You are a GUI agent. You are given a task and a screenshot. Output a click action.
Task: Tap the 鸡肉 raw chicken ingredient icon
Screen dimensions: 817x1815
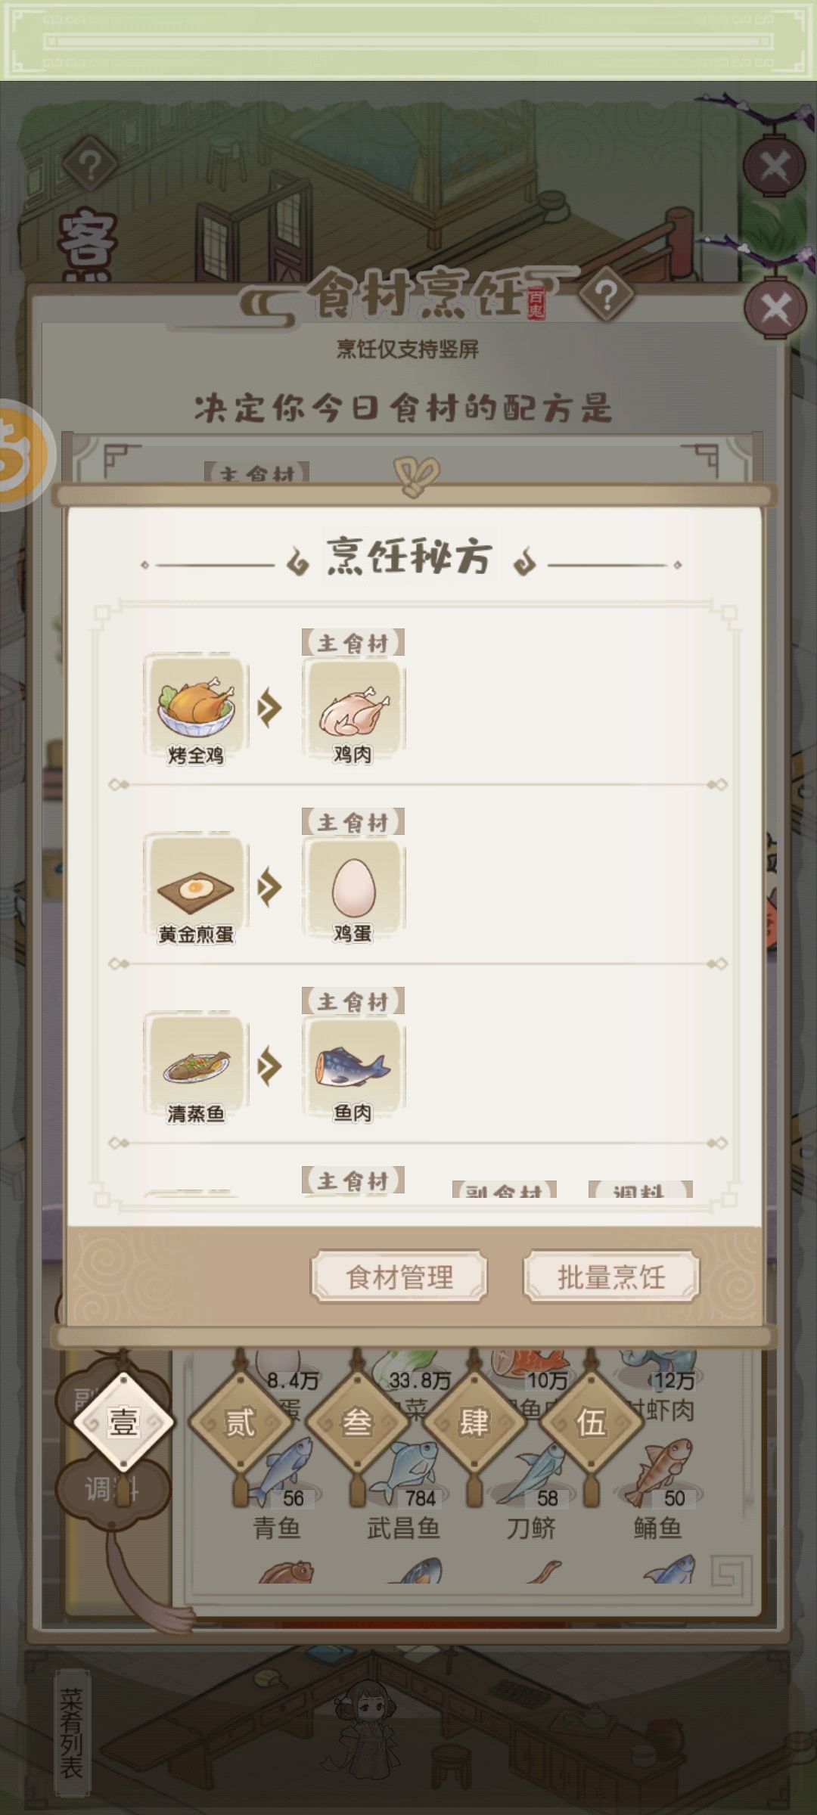pyautogui.click(x=353, y=709)
